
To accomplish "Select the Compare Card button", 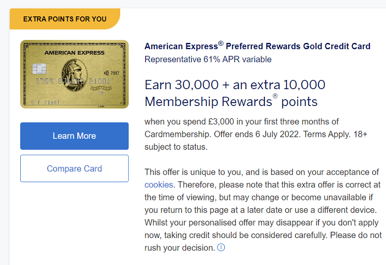I will (74, 168).
